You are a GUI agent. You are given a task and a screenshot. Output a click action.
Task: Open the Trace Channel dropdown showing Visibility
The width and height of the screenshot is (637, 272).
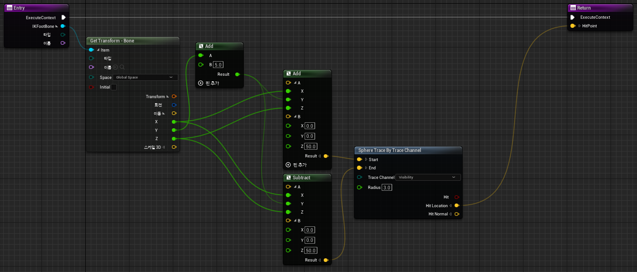click(x=428, y=177)
